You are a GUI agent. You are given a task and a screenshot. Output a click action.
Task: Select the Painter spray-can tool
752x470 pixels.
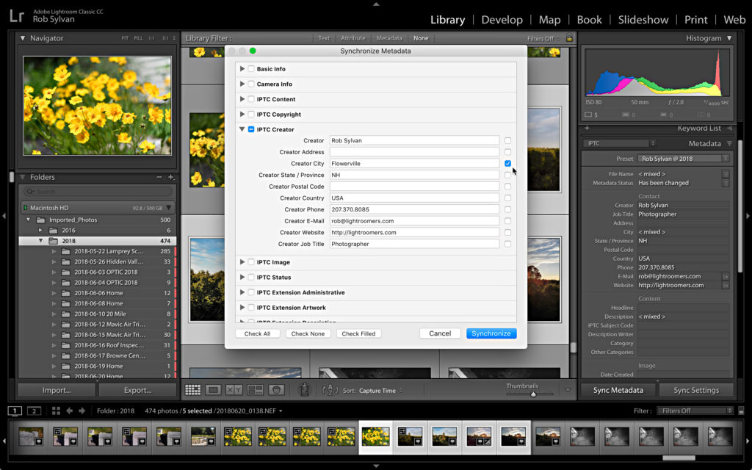305,390
